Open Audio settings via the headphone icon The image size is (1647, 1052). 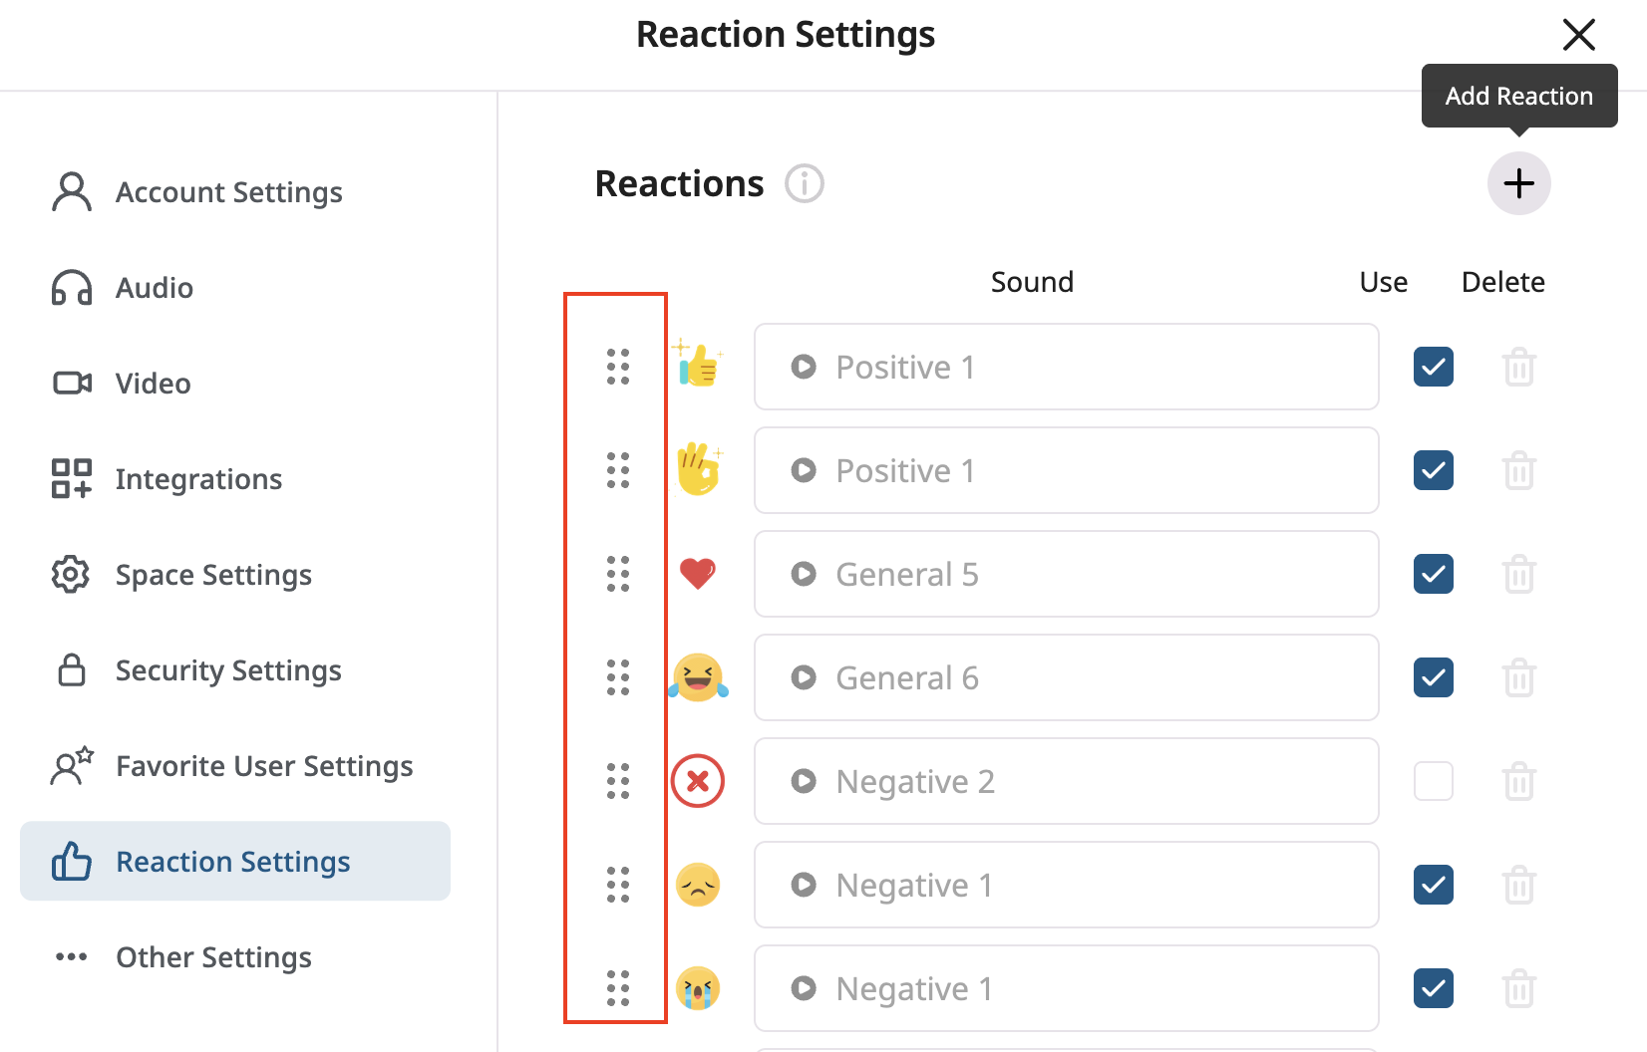click(x=70, y=287)
